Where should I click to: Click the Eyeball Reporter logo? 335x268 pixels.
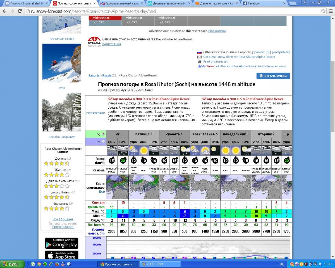click(94, 42)
